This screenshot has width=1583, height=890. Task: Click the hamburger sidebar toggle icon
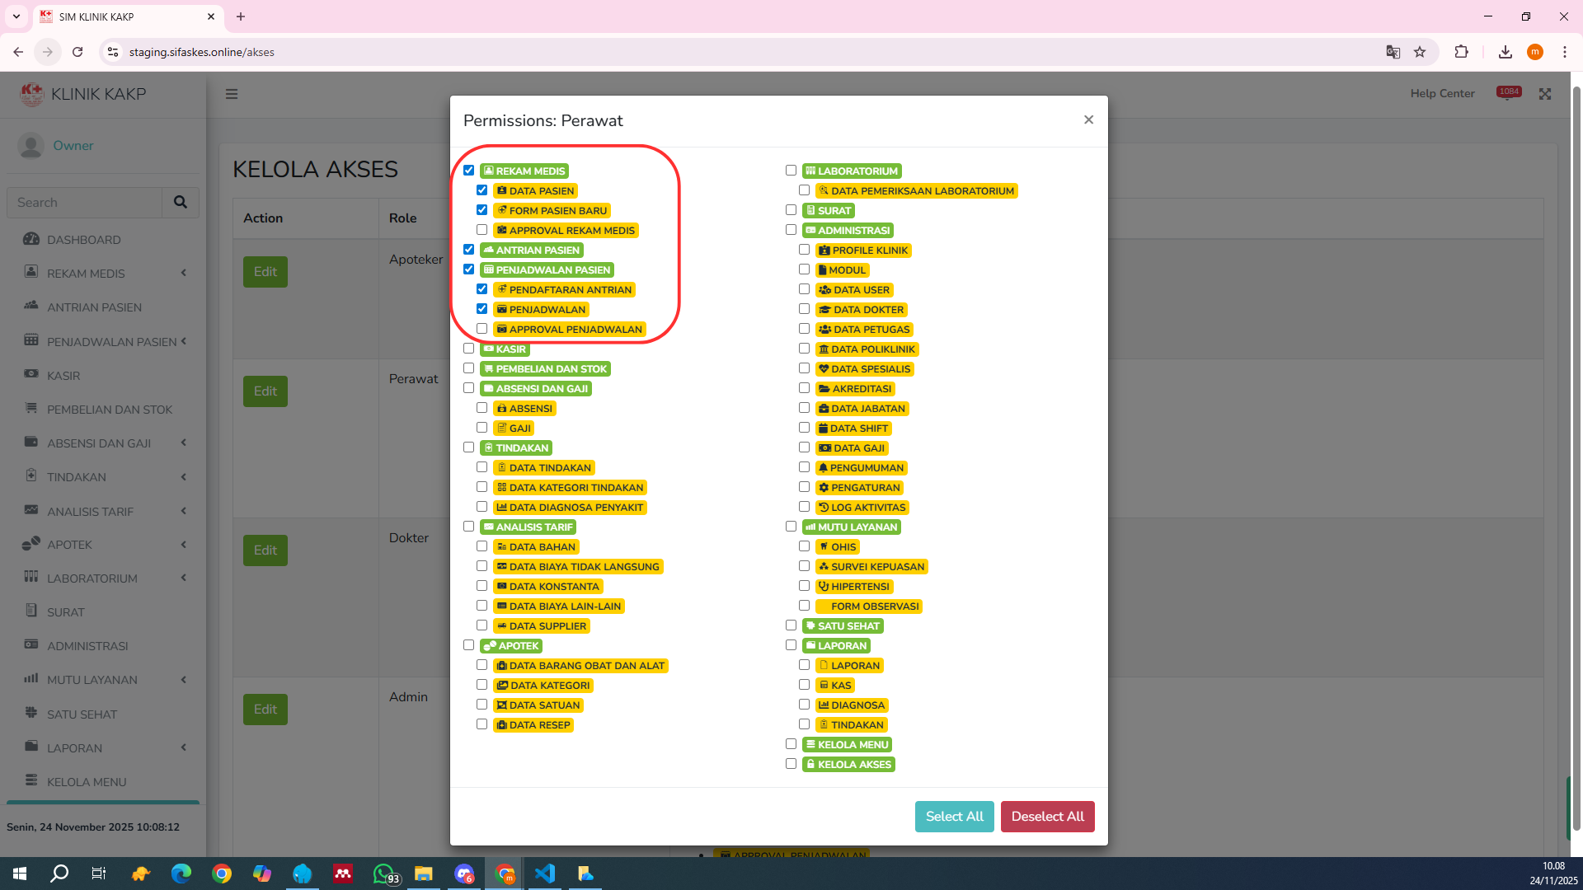[x=232, y=94]
